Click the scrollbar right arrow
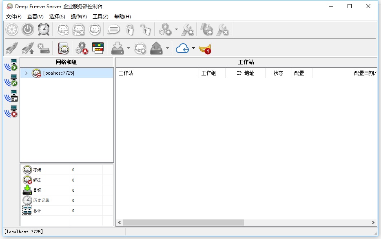 (373, 223)
